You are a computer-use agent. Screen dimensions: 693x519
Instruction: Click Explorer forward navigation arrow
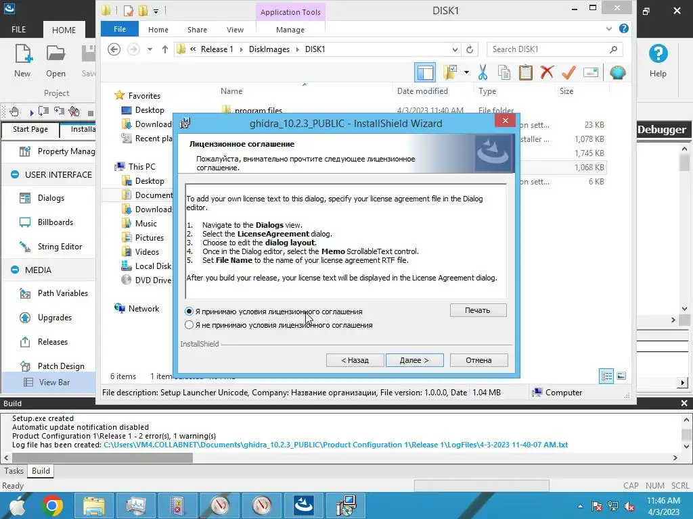(x=133, y=49)
